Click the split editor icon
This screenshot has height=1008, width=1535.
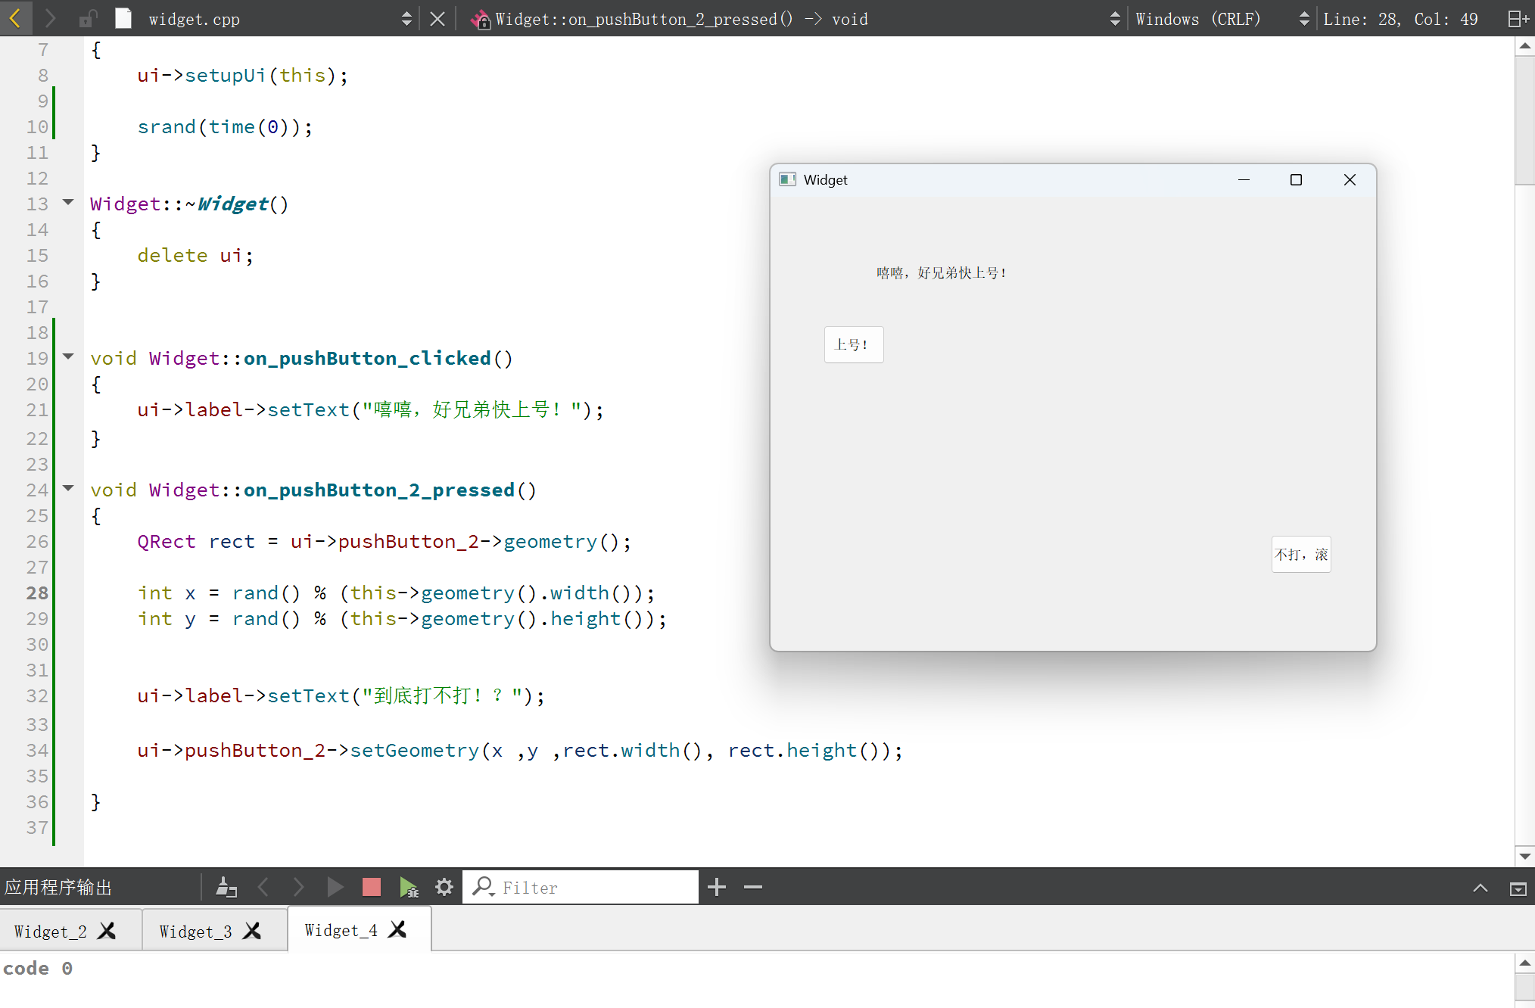point(1518,19)
